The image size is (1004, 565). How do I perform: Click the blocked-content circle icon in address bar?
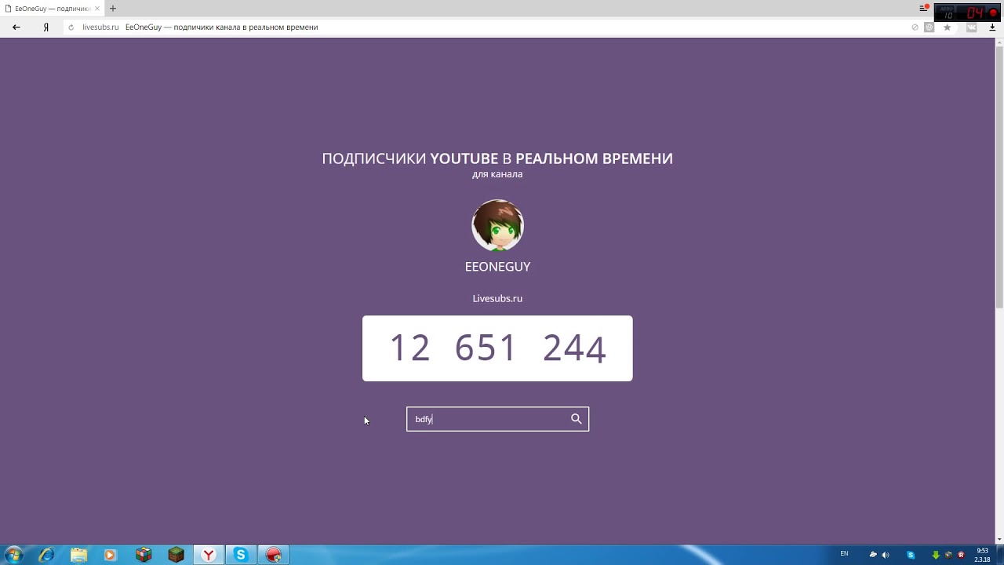[x=915, y=27]
